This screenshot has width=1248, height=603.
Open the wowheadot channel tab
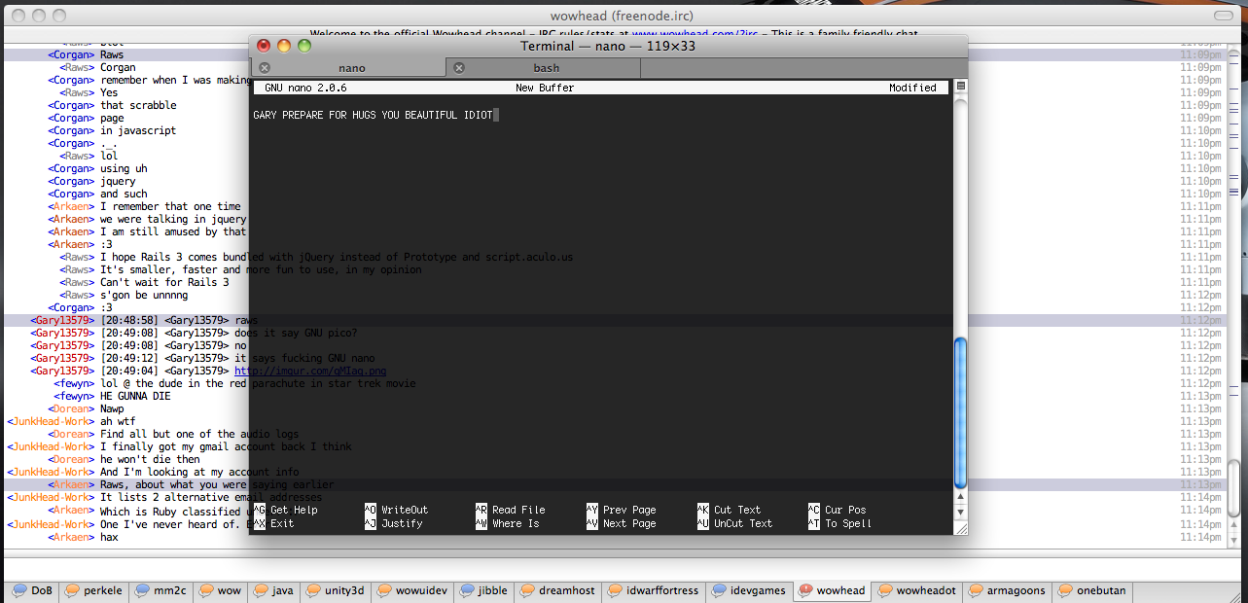click(914, 590)
